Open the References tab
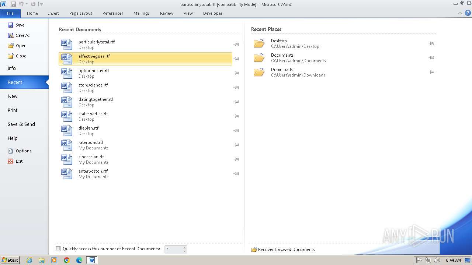 pyautogui.click(x=113, y=13)
